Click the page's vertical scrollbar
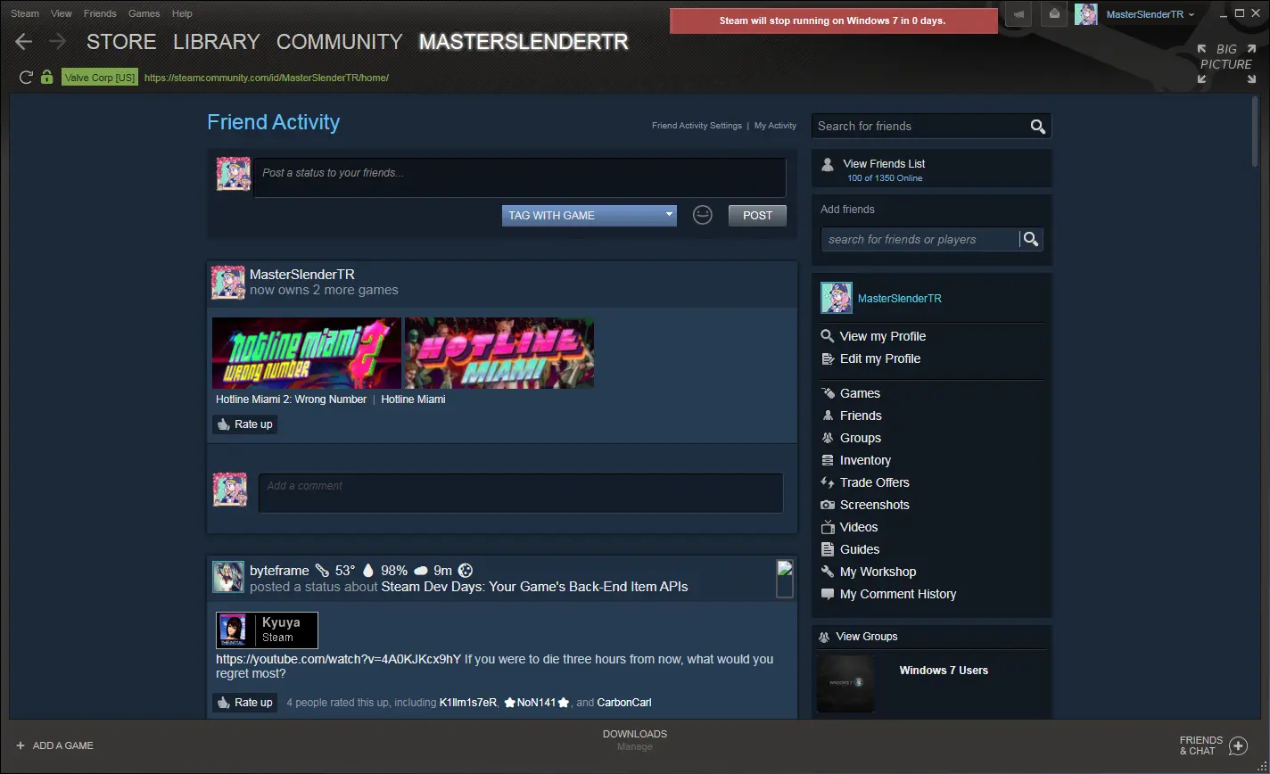The height and width of the screenshot is (774, 1270). click(x=1254, y=132)
